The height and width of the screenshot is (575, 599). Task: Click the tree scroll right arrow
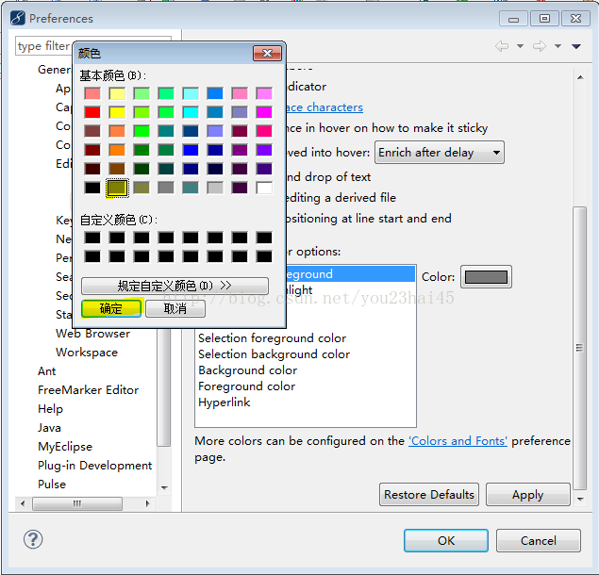tap(147, 503)
